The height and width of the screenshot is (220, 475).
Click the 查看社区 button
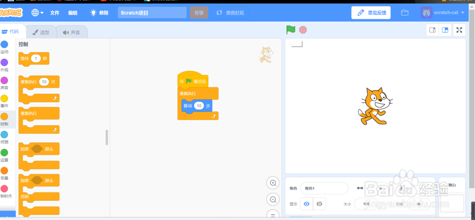(x=230, y=13)
